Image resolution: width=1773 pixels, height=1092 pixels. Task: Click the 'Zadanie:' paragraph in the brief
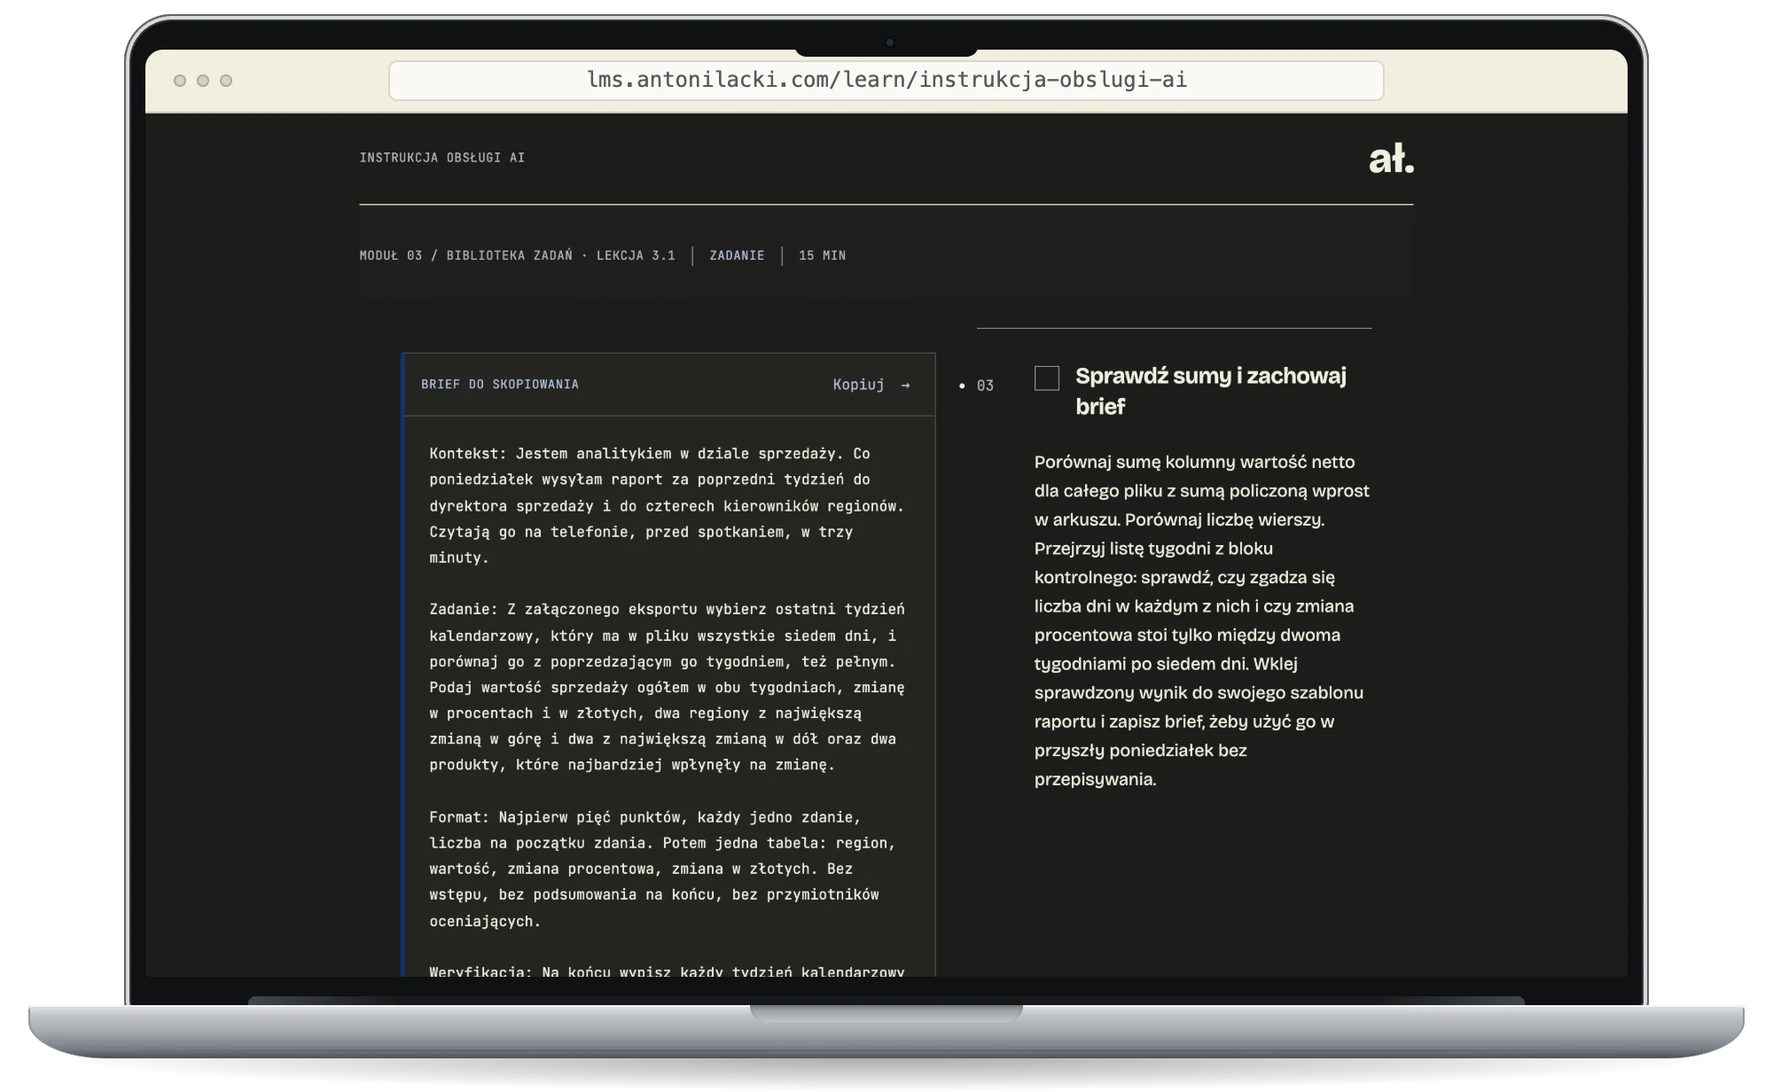667,687
